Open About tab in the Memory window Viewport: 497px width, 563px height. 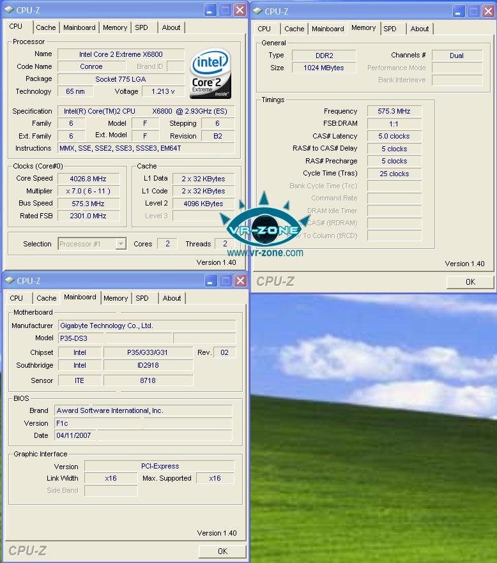(x=420, y=29)
